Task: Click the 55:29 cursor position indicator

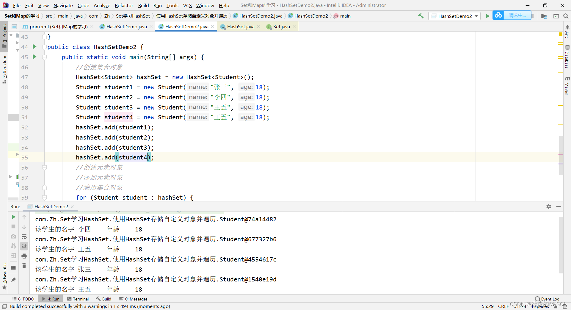Action: pyautogui.click(x=487, y=306)
